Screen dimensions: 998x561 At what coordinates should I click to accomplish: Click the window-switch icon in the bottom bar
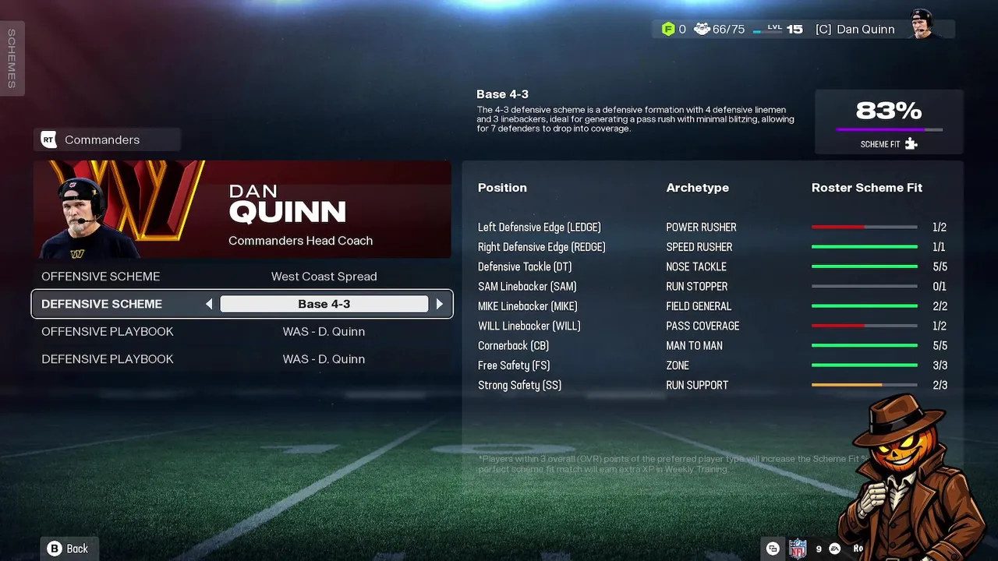point(773,549)
